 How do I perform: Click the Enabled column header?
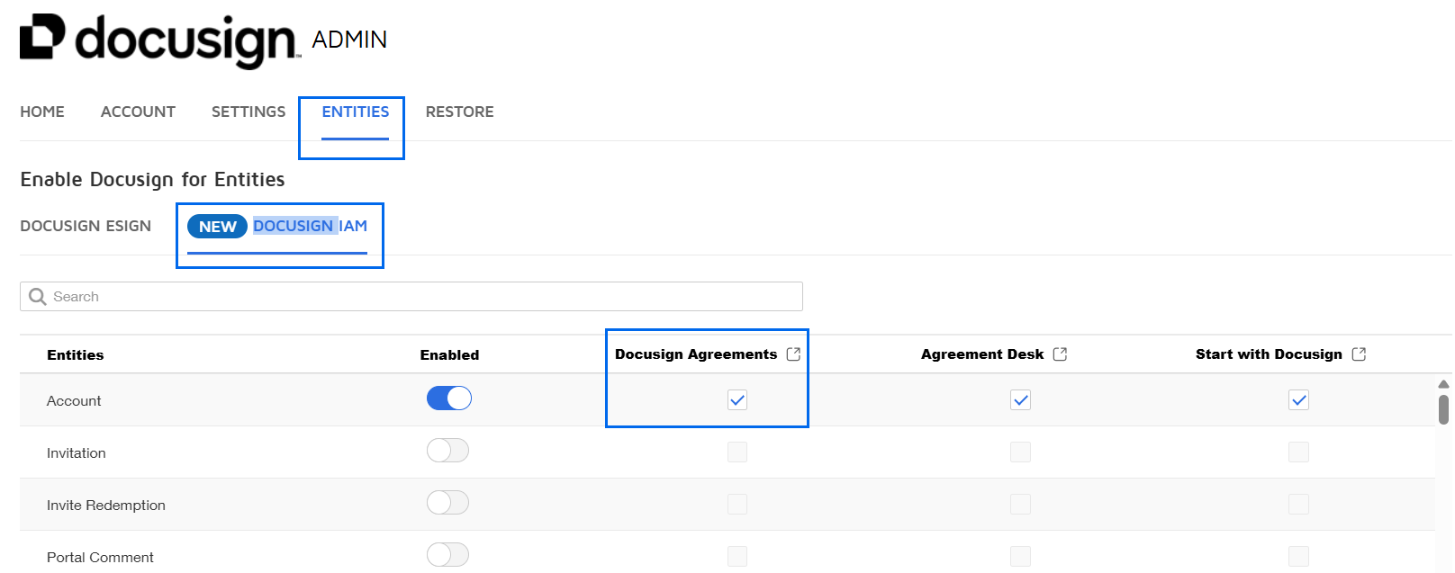pyautogui.click(x=449, y=355)
